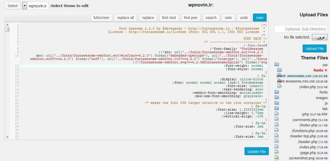330x161 pixels.
Task: Click the Update File button
Action: click(x=257, y=151)
